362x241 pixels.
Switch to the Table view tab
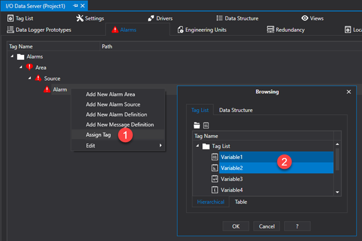241,202
